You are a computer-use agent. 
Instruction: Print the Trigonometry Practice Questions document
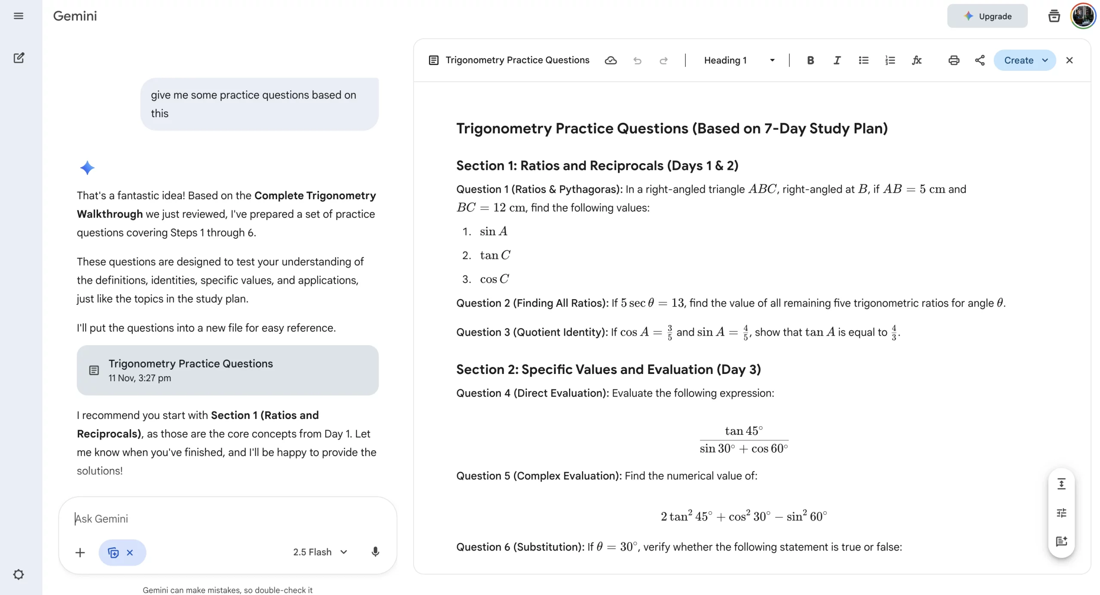tap(953, 60)
